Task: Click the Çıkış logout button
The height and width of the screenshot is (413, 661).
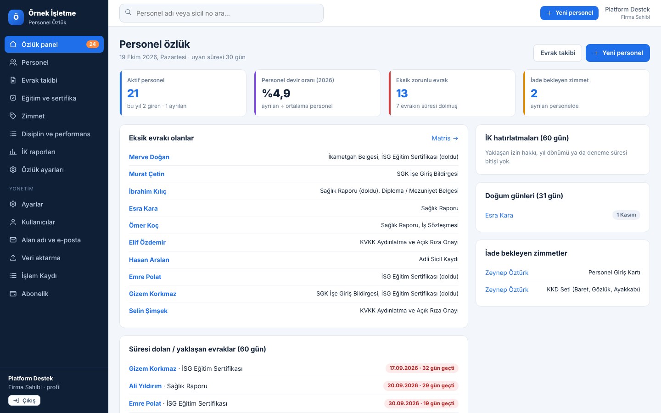Action: (x=24, y=401)
